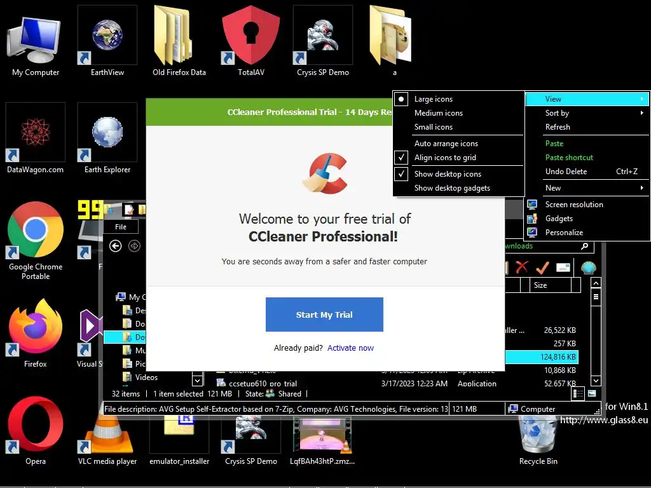Open Personalize from the context menu
Screen dimensions: 651x488
(x=587, y=233)
